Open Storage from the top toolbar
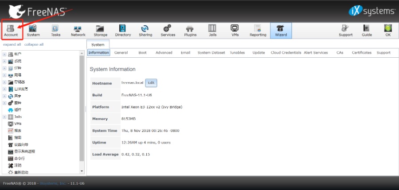Screen dimensions: 399x190 coord(101,31)
